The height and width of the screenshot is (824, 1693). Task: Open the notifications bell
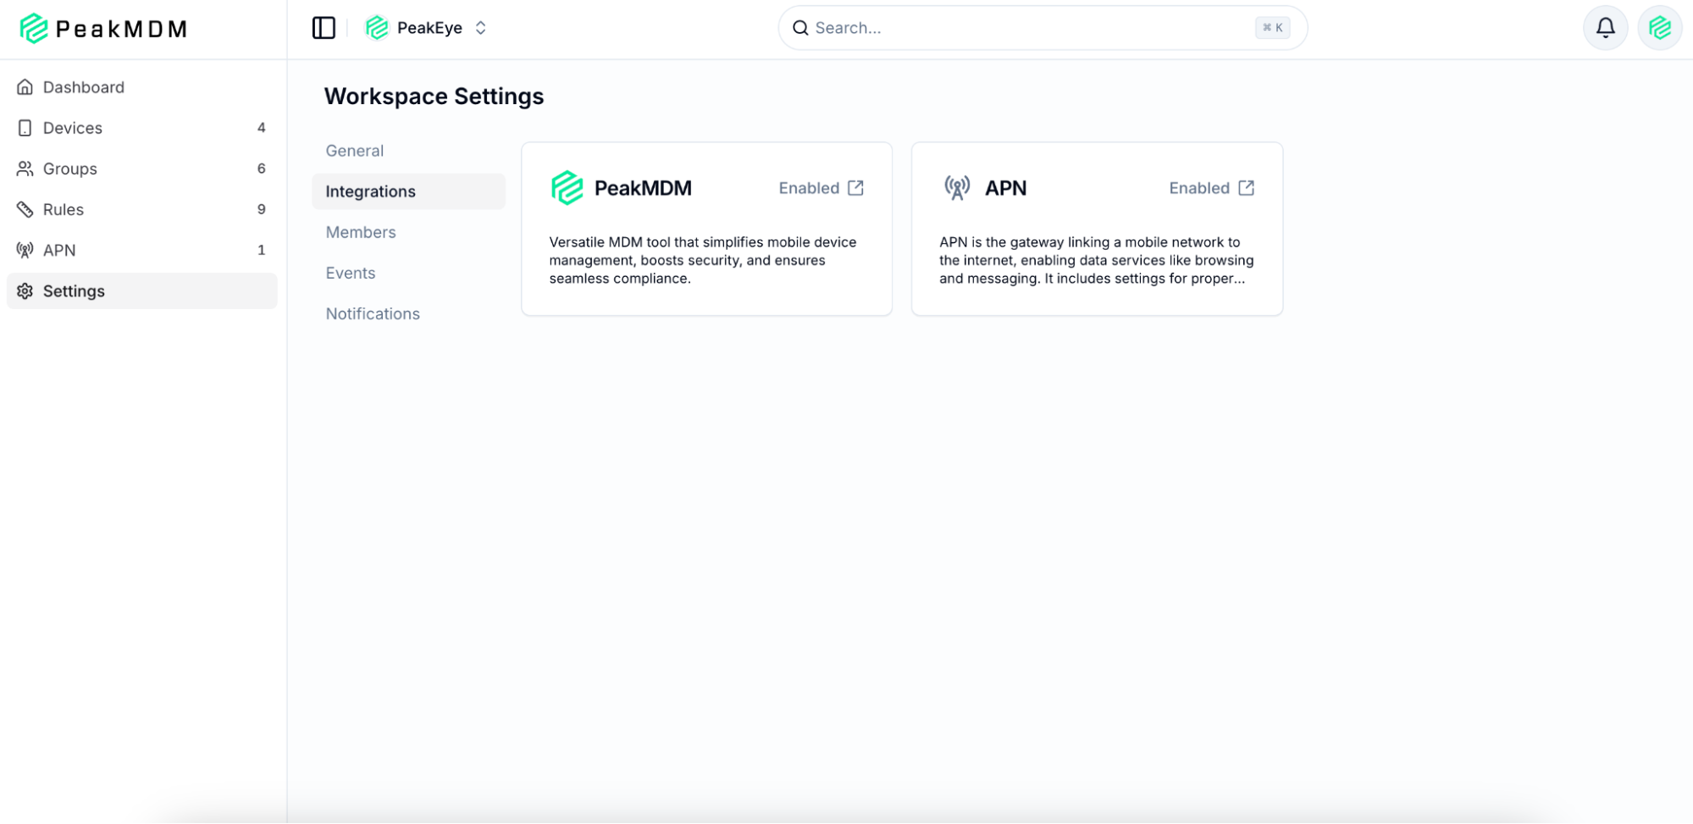[1605, 28]
